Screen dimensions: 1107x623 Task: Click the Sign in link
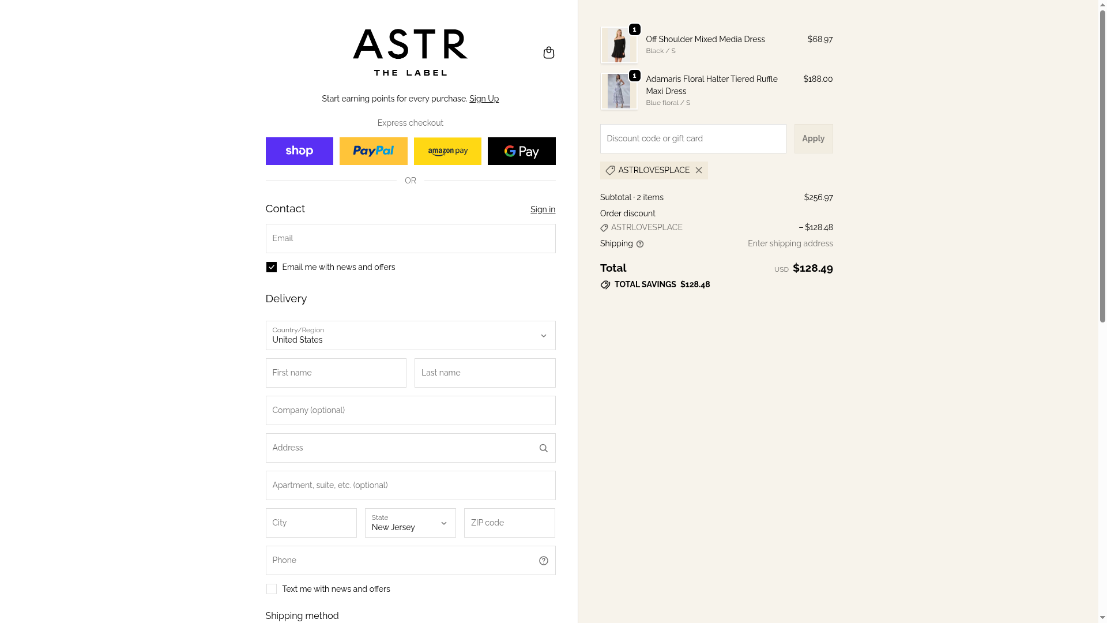click(x=543, y=209)
